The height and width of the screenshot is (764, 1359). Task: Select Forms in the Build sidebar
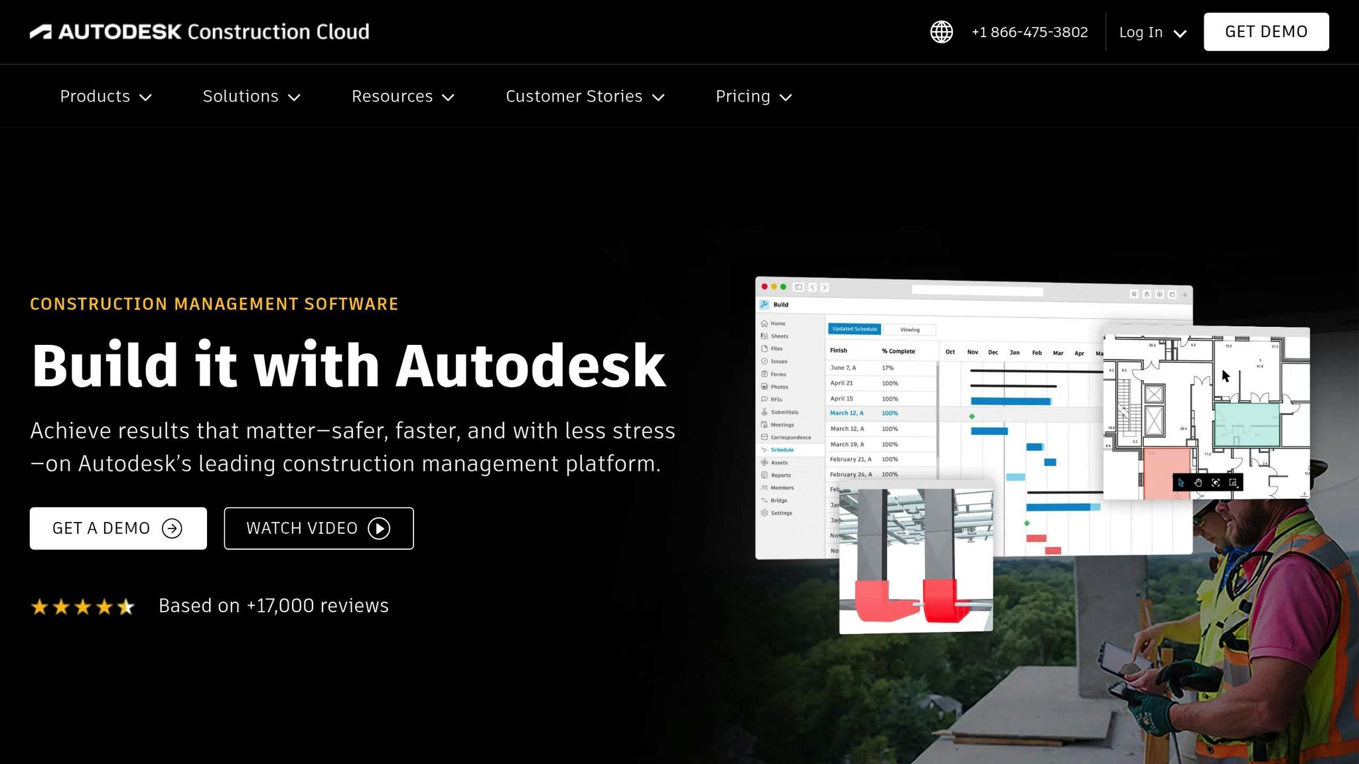[774, 374]
